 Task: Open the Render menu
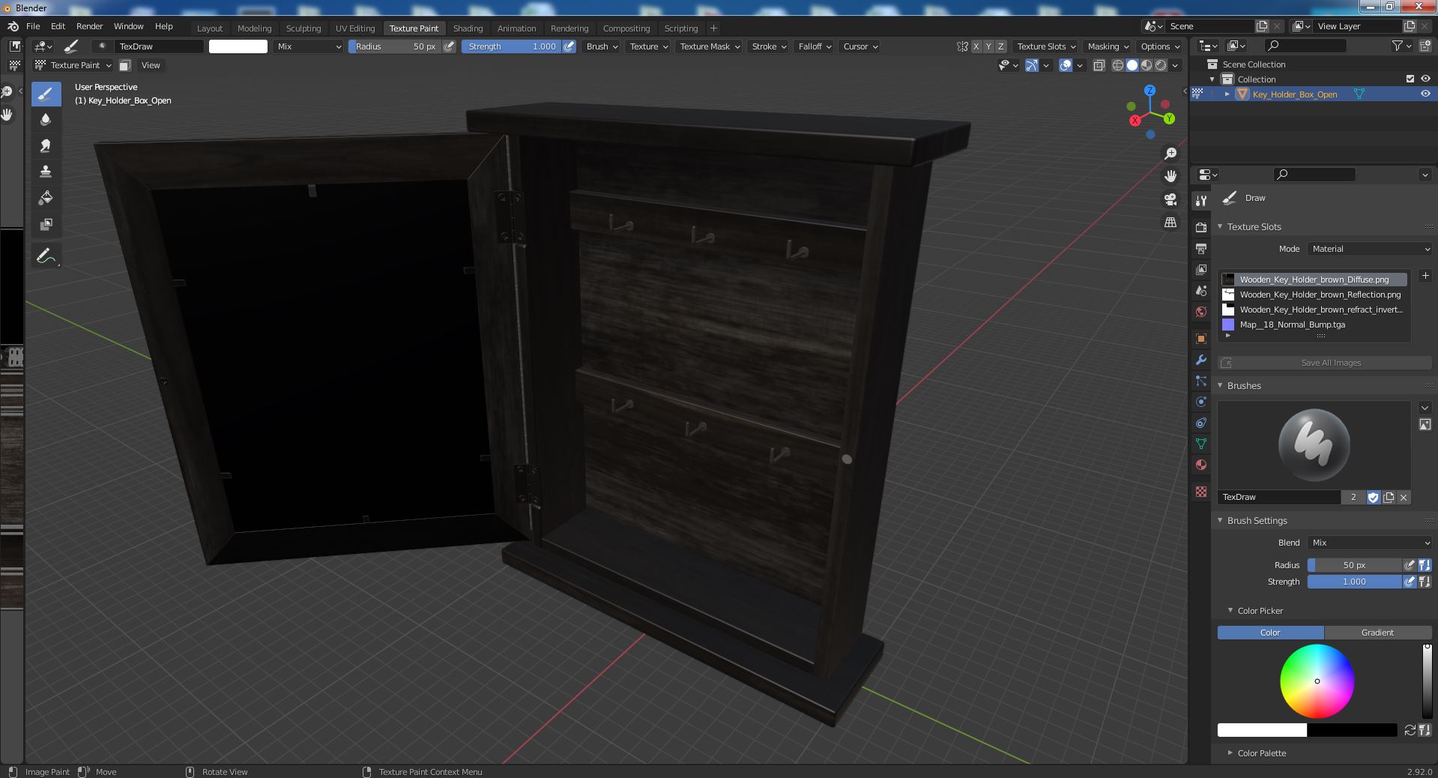[x=89, y=26]
